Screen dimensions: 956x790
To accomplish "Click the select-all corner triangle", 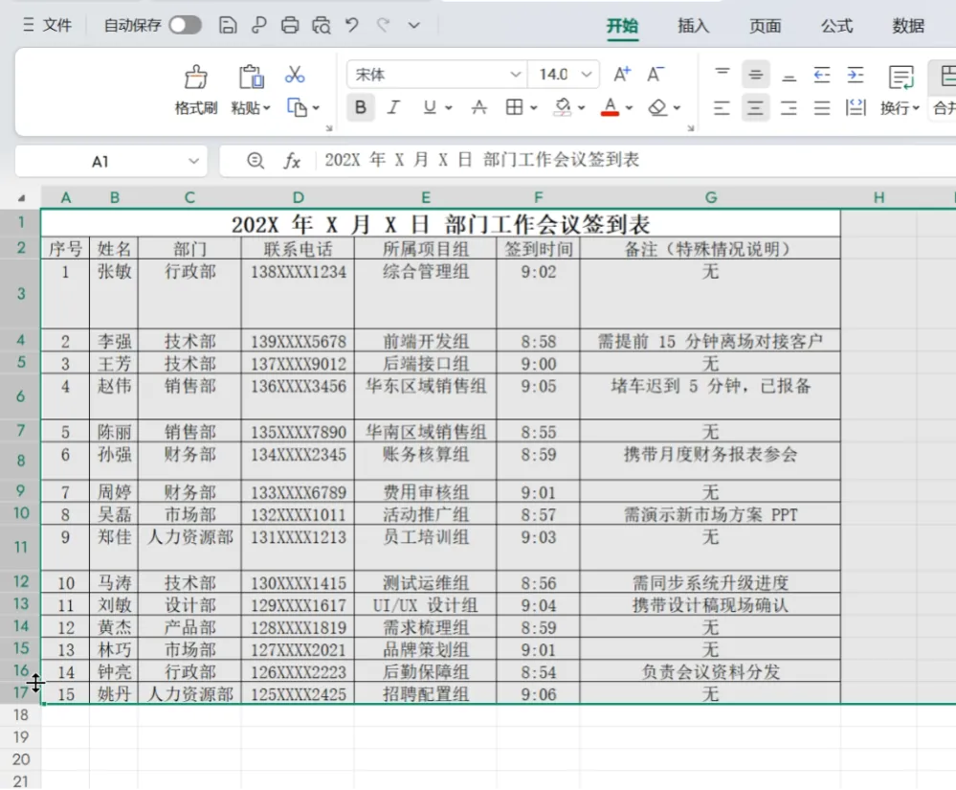I will click(x=22, y=198).
